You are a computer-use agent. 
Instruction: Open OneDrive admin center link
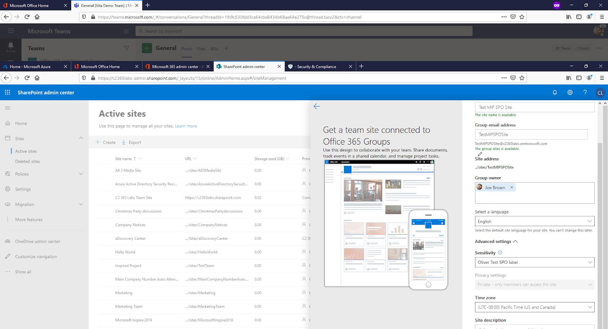pyautogui.click(x=38, y=241)
